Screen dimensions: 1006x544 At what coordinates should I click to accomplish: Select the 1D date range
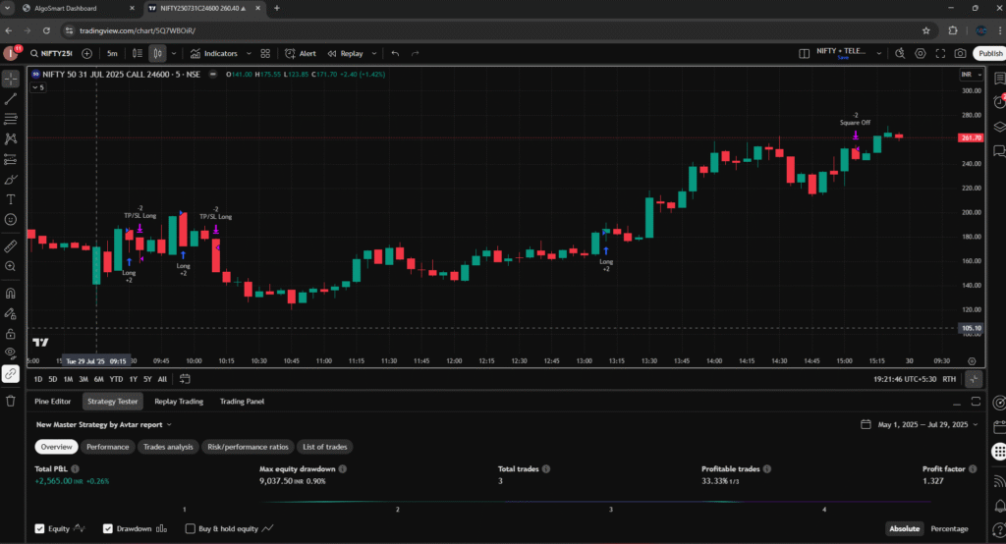tap(38, 379)
